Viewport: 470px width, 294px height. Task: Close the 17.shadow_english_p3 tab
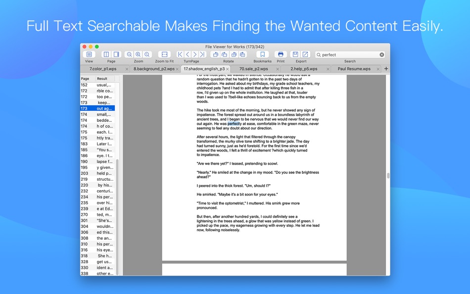tap(227, 69)
